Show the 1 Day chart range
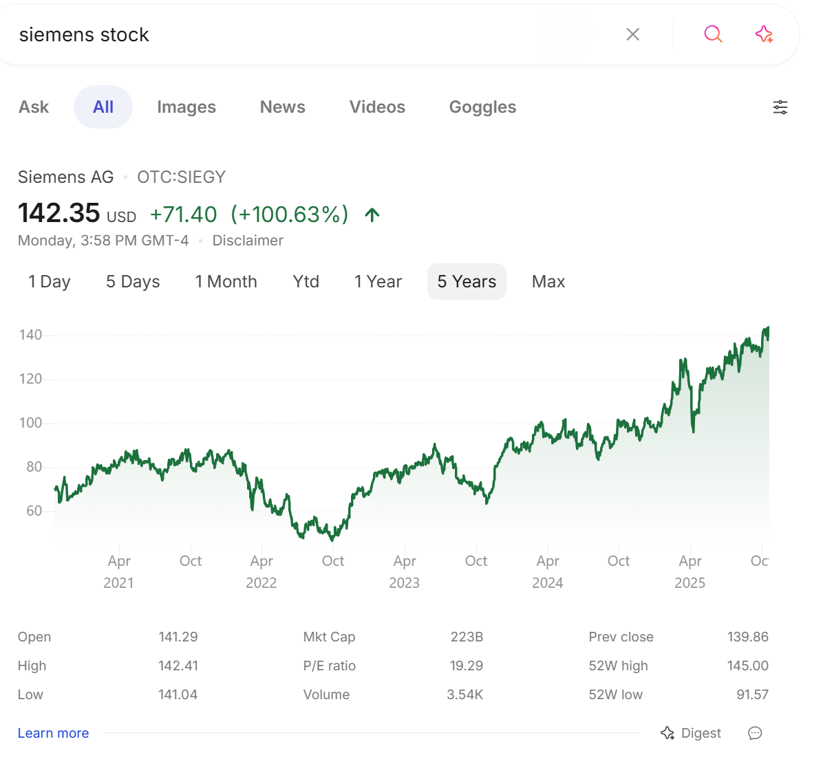Image resolution: width=823 pixels, height=770 pixels. [x=50, y=282]
